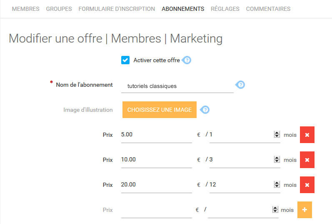This screenshot has height=224, width=332.
Task: Add new price row with plus button
Action: coord(305,210)
